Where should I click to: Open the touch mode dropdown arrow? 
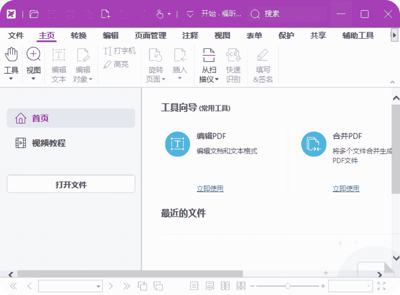click(x=169, y=14)
